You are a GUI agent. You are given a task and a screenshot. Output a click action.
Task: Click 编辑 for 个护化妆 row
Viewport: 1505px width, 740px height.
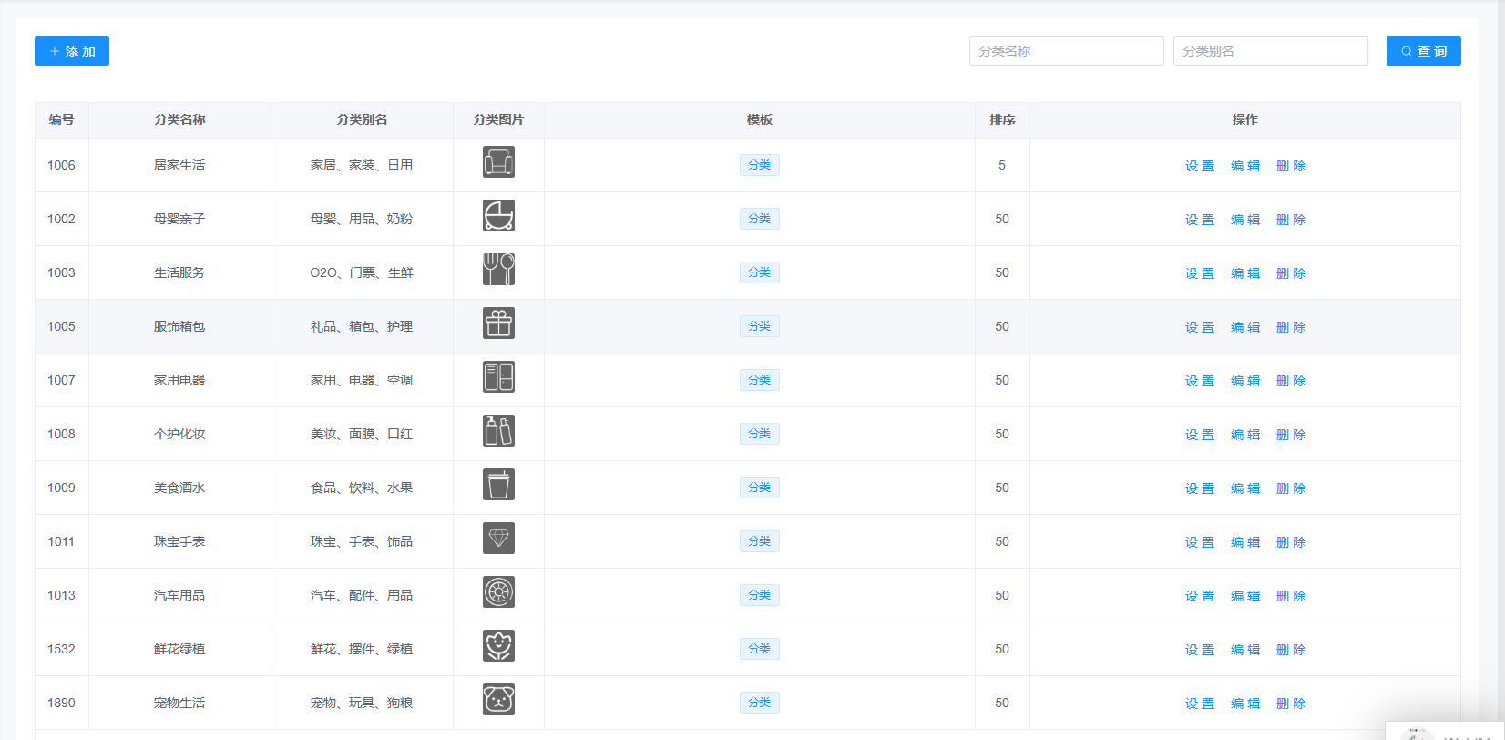1245,435
